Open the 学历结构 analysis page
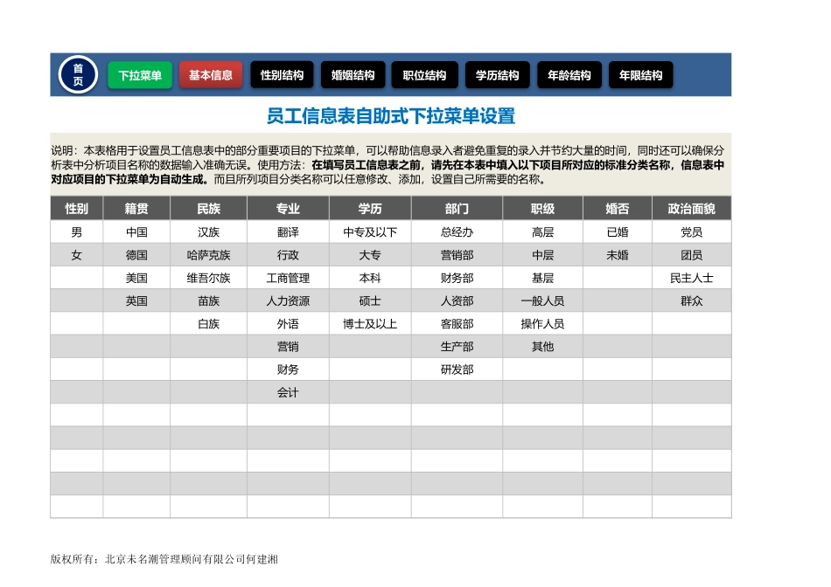The height and width of the screenshot is (587, 831). [x=497, y=75]
